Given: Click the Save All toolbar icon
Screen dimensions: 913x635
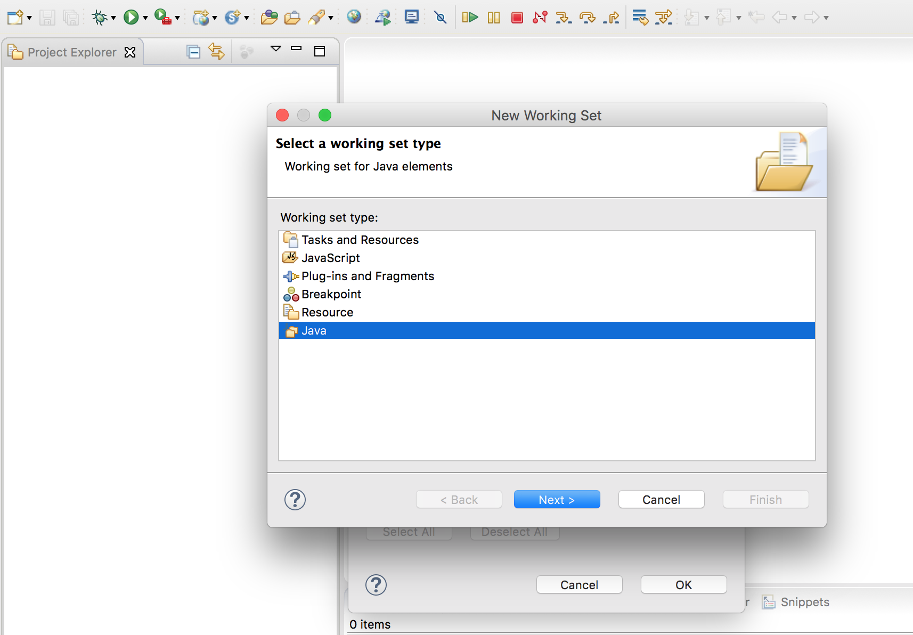Looking at the screenshot, I should (71, 18).
